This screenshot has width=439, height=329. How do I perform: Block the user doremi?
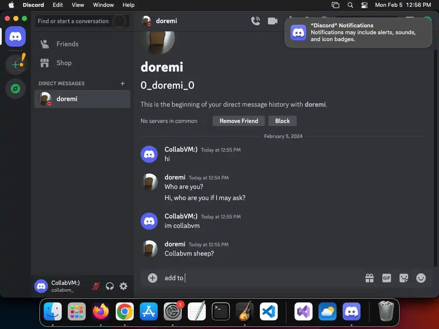[282, 121]
